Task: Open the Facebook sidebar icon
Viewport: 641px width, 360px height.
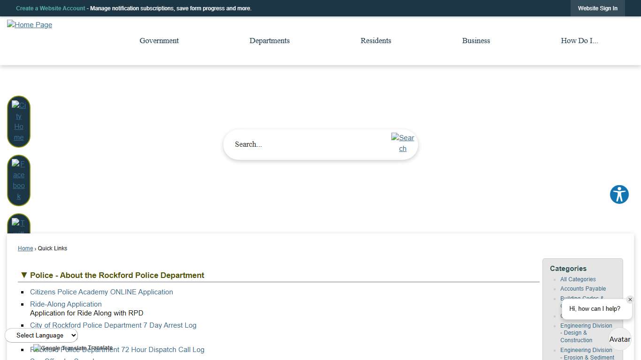Action: pos(19,180)
